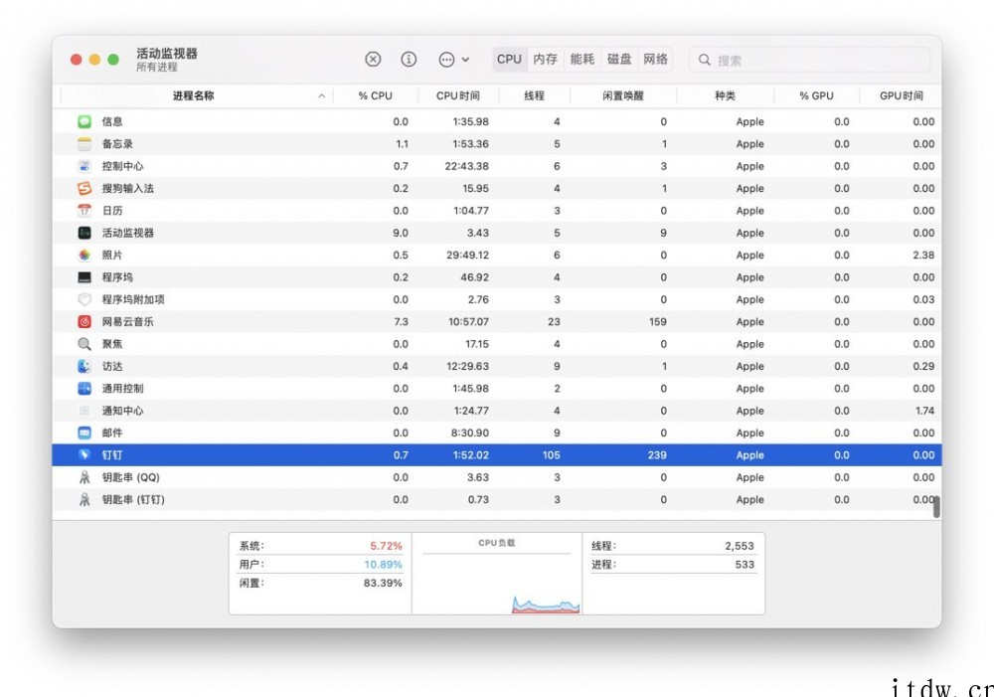Select the 备忘录 process name
Image resolution: width=994 pixels, height=697 pixels.
pos(117,143)
